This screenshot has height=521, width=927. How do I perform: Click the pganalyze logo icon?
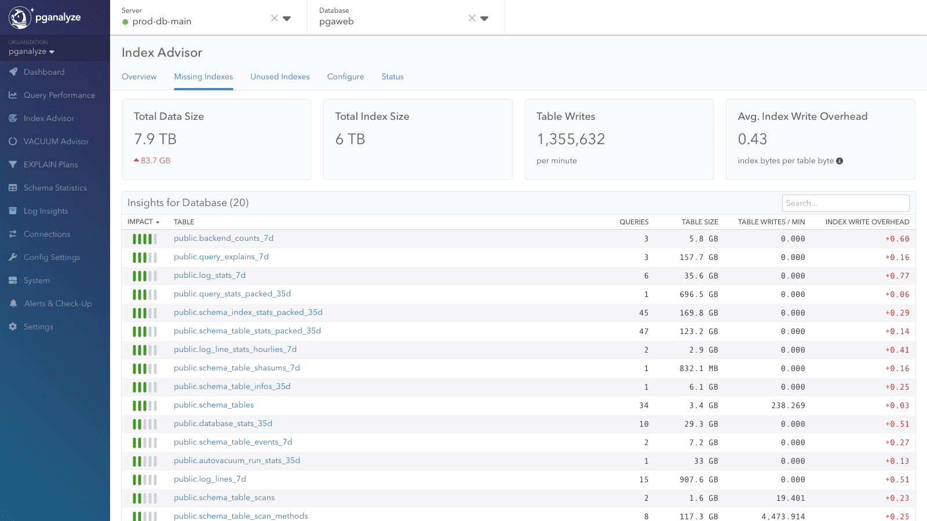point(20,17)
